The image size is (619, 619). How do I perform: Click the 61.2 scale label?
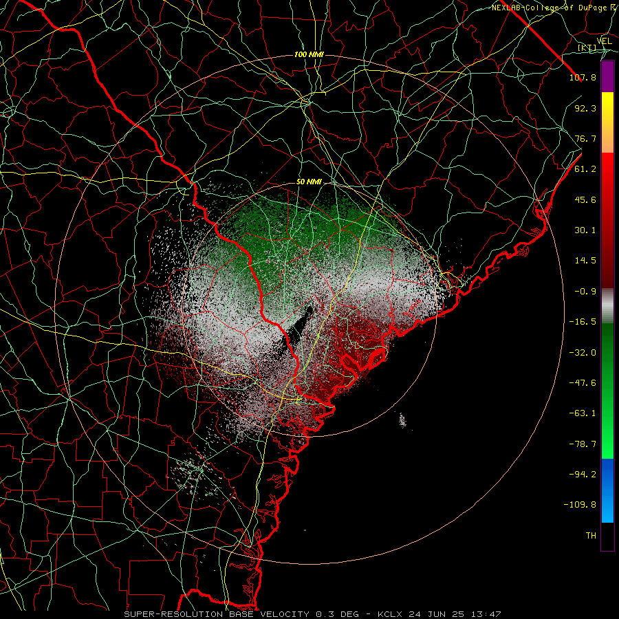coord(585,169)
